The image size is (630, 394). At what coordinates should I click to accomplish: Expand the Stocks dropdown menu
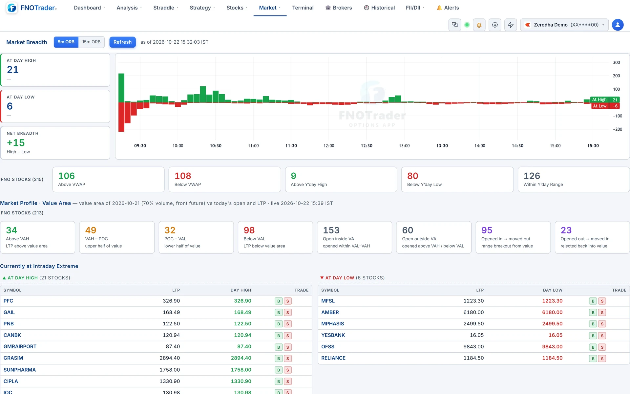click(237, 8)
